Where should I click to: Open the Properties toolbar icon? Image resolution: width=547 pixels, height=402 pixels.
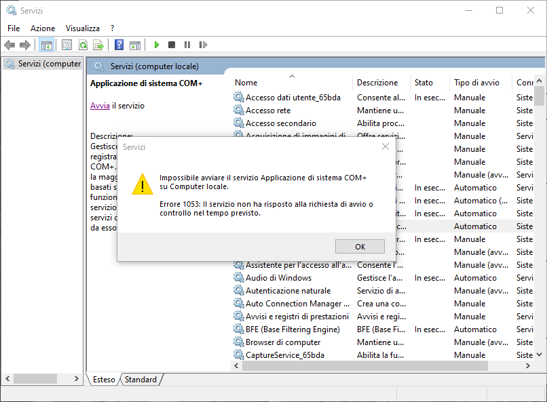(x=67, y=45)
